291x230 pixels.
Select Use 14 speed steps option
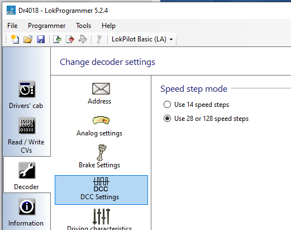point(196,105)
